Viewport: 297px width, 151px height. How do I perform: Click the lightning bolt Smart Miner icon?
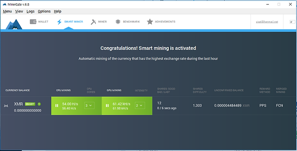pyautogui.click(x=59, y=22)
